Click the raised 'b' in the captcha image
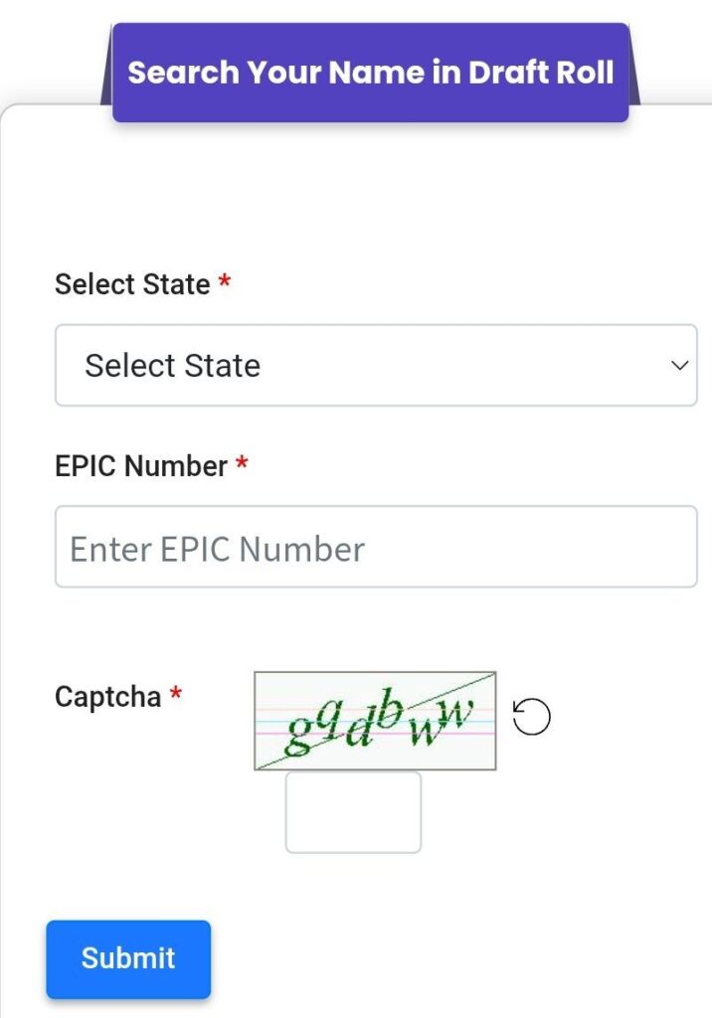 click(391, 711)
